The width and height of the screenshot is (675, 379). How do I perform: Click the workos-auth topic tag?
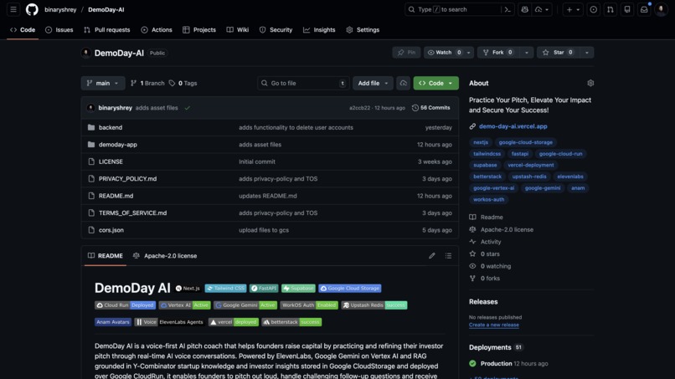click(488, 200)
